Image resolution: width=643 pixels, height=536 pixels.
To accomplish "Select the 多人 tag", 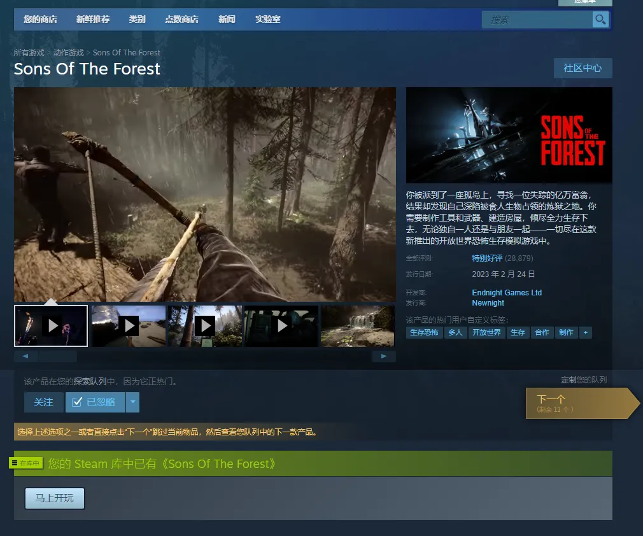I will 456,332.
